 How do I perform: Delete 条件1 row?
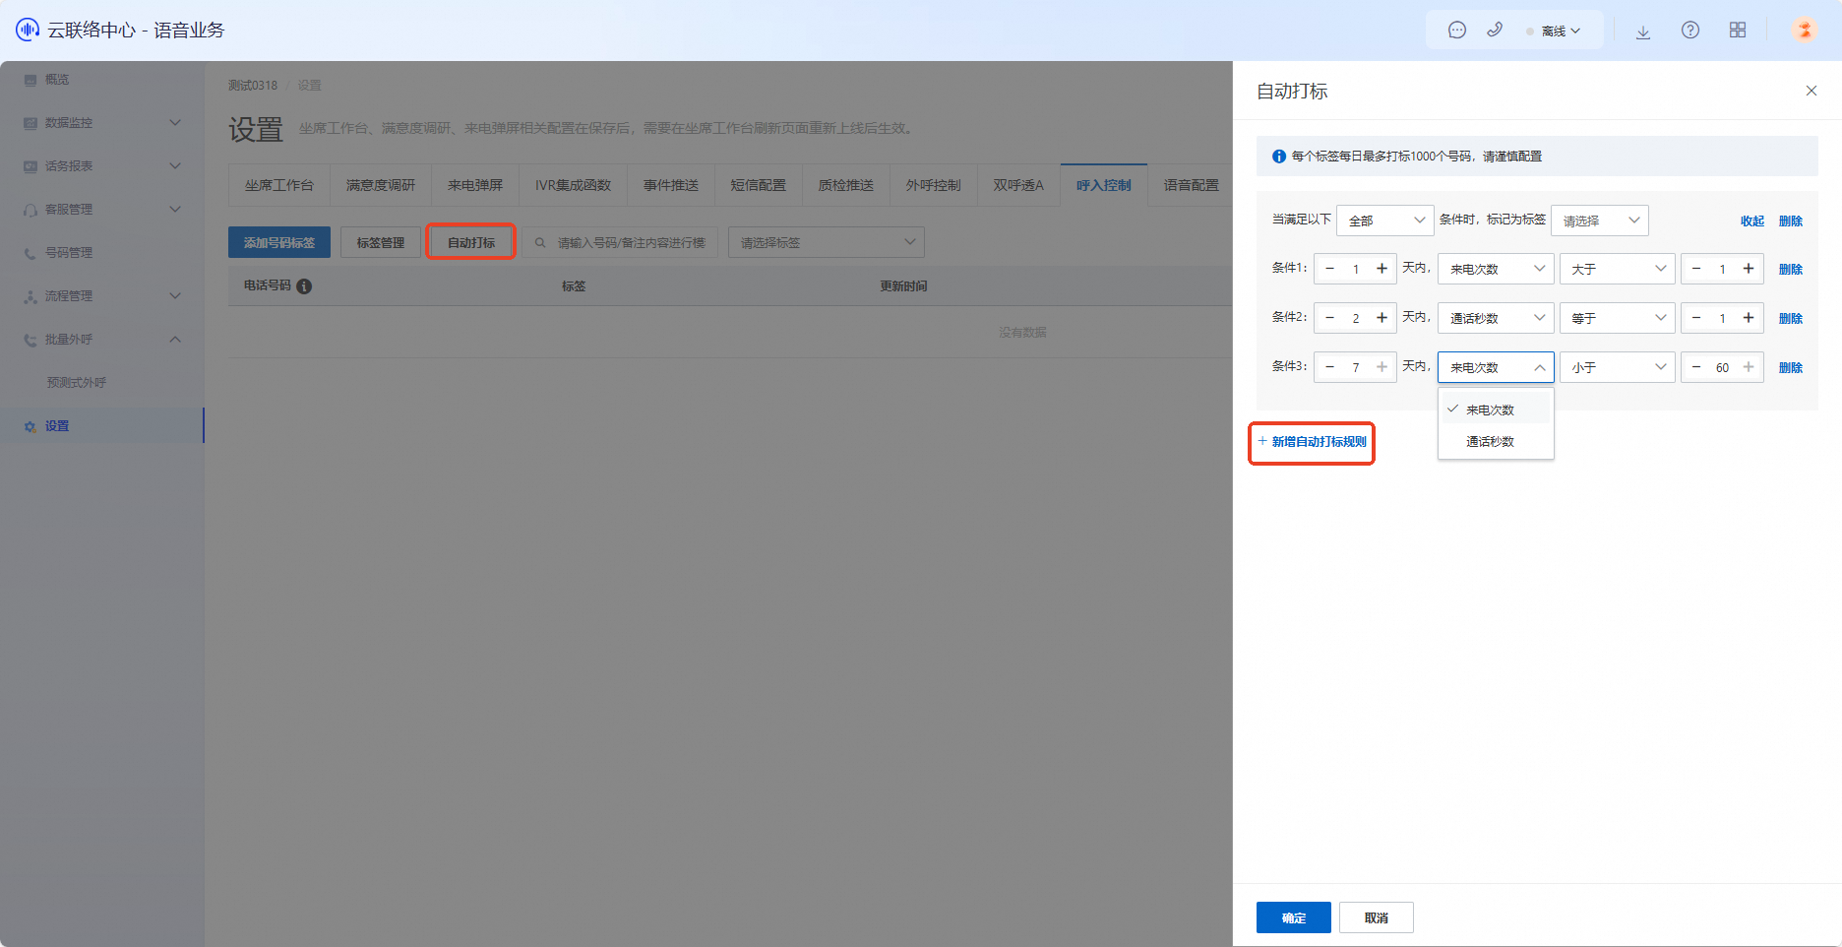tap(1791, 270)
